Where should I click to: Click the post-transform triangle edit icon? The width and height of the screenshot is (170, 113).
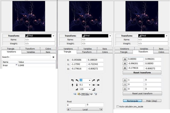[x=96, y=94]
